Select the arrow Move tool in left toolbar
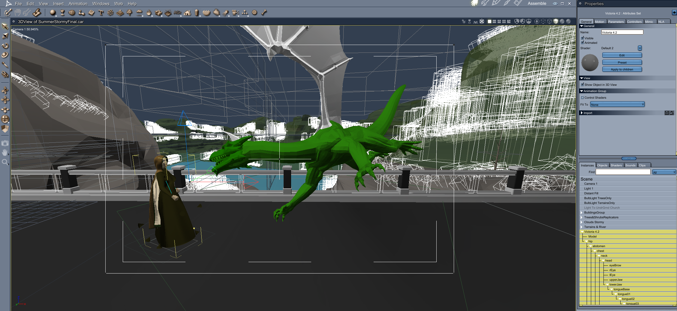Viewport: 677px width, 311px height. click(5, 26)
